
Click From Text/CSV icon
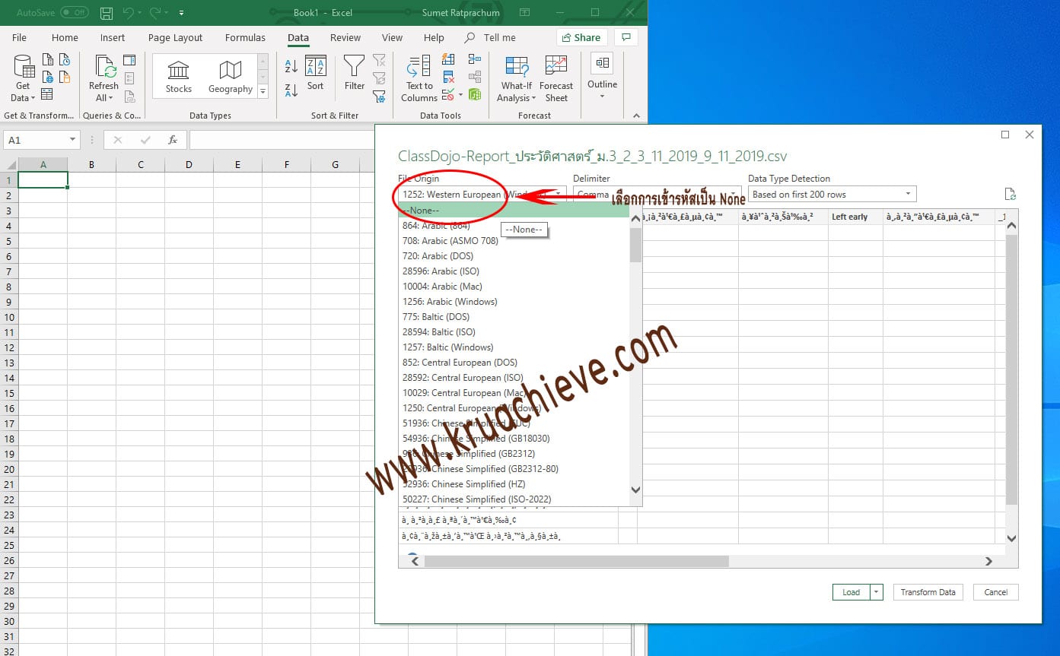48,60
